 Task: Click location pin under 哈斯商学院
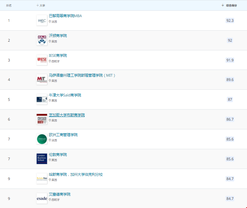coord(50,180)
